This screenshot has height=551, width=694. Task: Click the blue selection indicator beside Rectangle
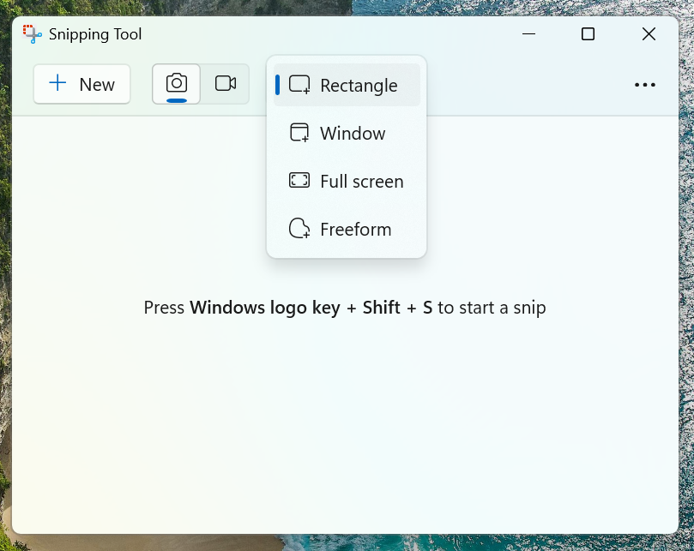point(277,85)
